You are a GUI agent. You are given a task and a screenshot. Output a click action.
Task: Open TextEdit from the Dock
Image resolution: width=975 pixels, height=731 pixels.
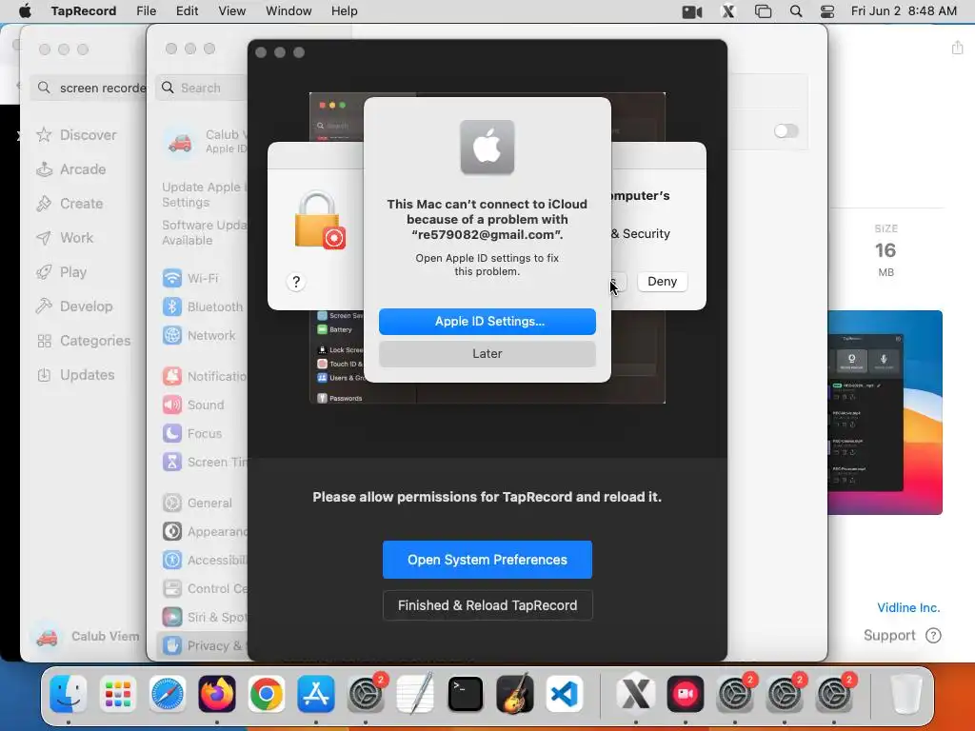(x=415, y=694)
